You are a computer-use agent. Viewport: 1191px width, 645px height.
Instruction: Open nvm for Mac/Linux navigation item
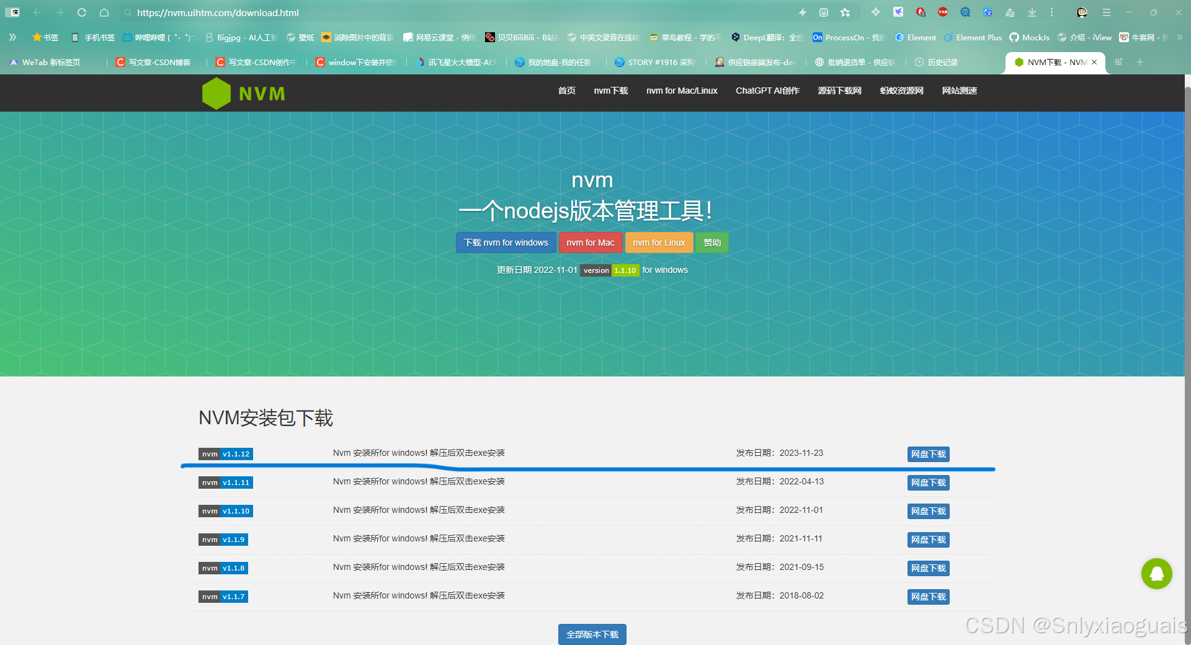tap(682, 91)
